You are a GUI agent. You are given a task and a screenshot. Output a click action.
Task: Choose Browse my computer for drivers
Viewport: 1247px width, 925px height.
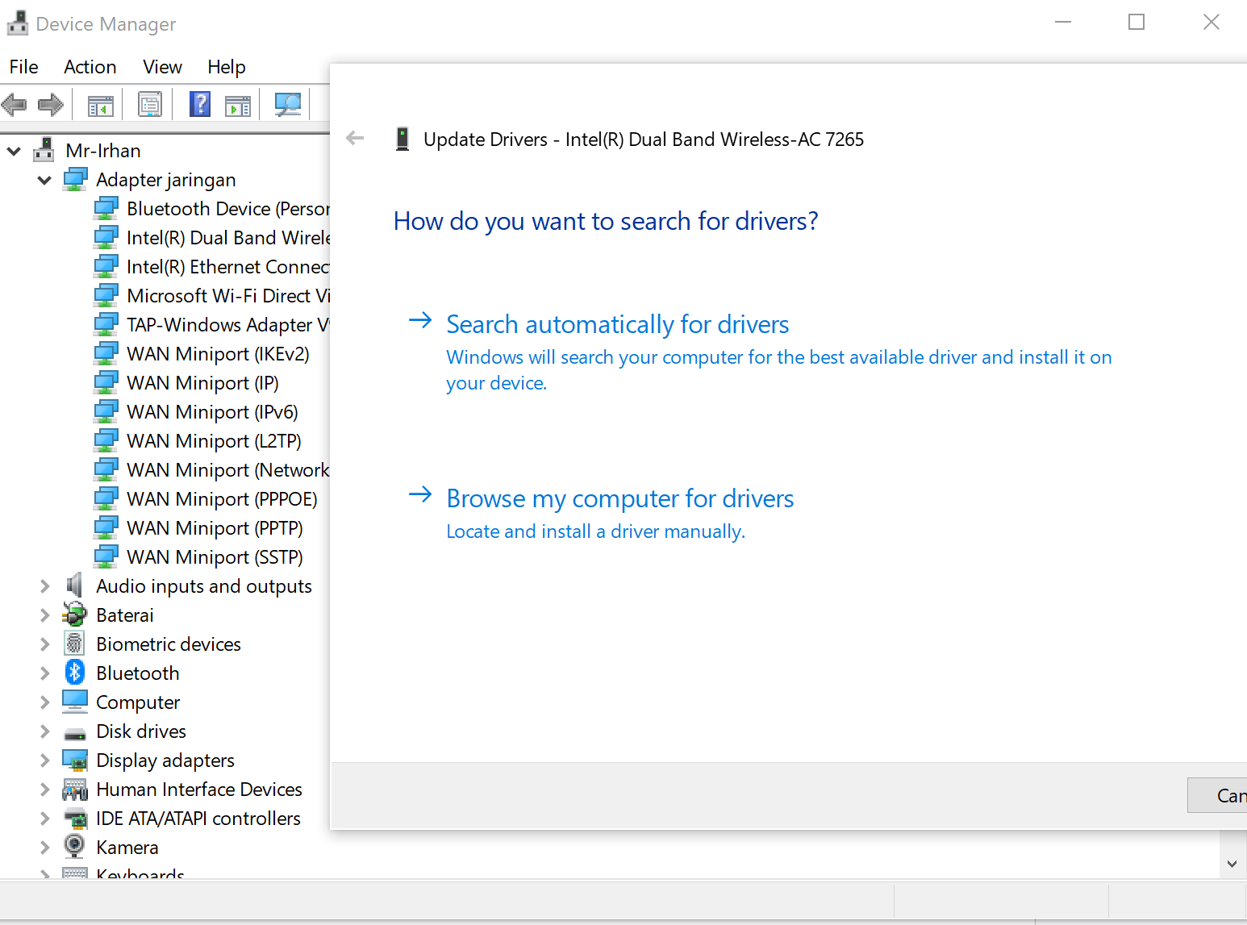(620, 498)
